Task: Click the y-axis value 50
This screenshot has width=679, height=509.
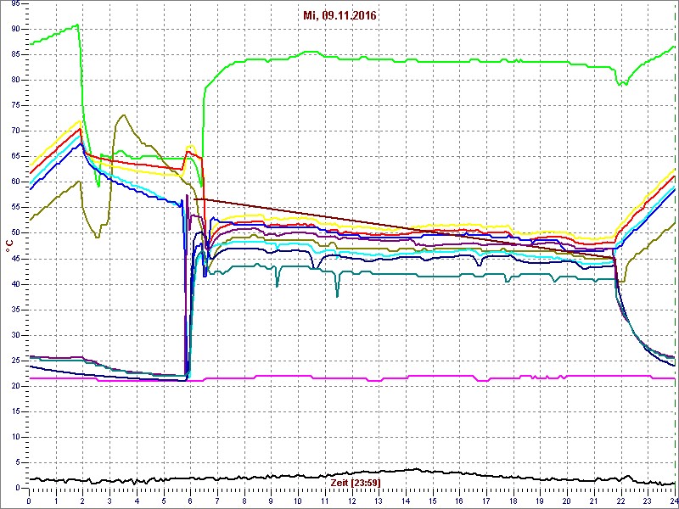Action: tap(15, 233)
